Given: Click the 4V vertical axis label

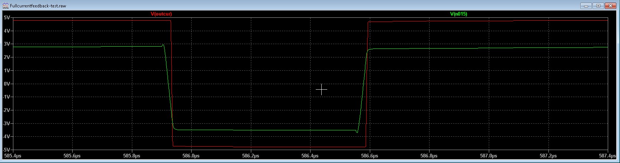Looking at the screenshot, I should pyautogui.click(x=7, y=31).
